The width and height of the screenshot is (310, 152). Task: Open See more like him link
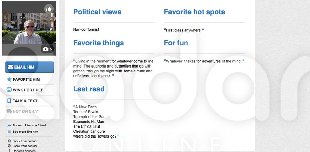tap(25, 132)
